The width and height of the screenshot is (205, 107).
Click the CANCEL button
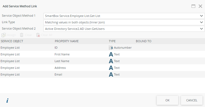[192, 100]
